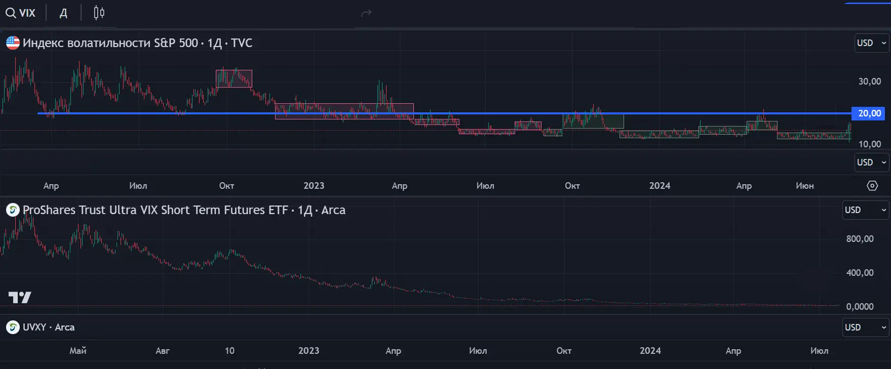Open the candlestick chart type selector
The height and width of the screenshot is (369, 891).
[99, 13]
